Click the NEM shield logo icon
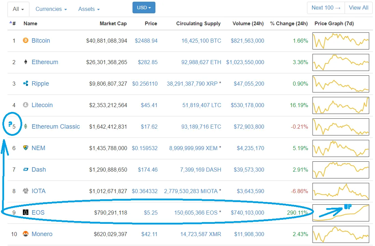Screen dimensions: 375x246 pos(26,148)
